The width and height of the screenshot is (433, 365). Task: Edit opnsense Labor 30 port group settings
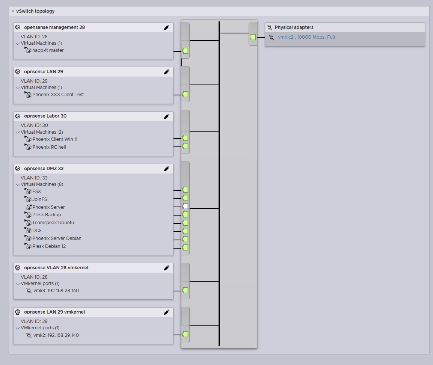167,116
